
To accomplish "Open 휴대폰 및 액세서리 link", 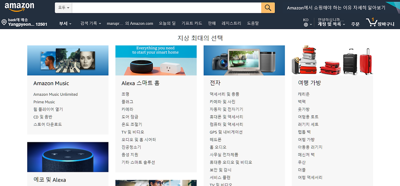I will click(x=227, y=117).
